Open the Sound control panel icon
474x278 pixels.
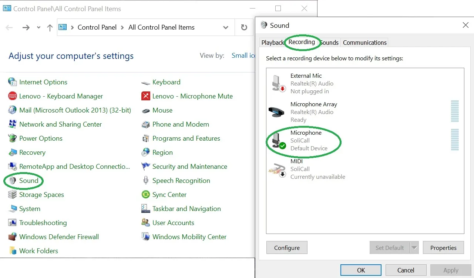pyautogui.click(x=13, y=181)
